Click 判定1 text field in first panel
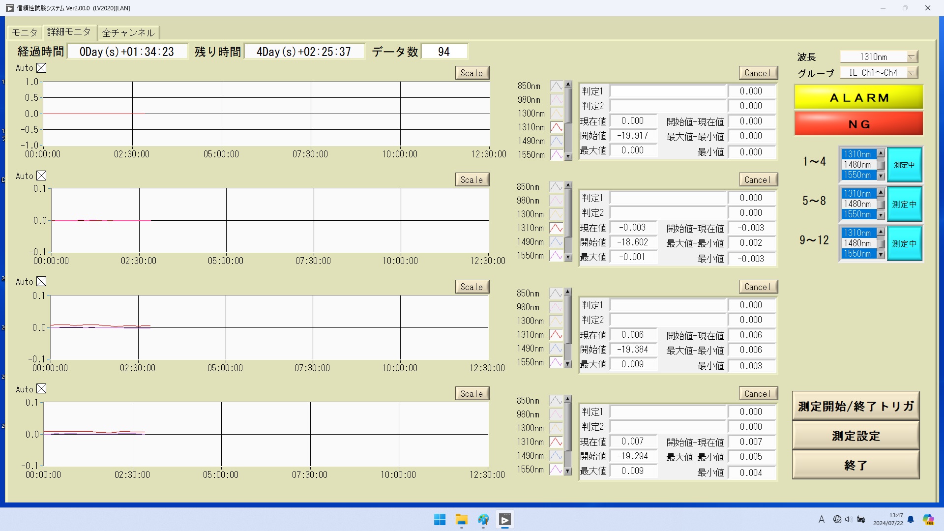944x531 pixels. pos(668,91)
